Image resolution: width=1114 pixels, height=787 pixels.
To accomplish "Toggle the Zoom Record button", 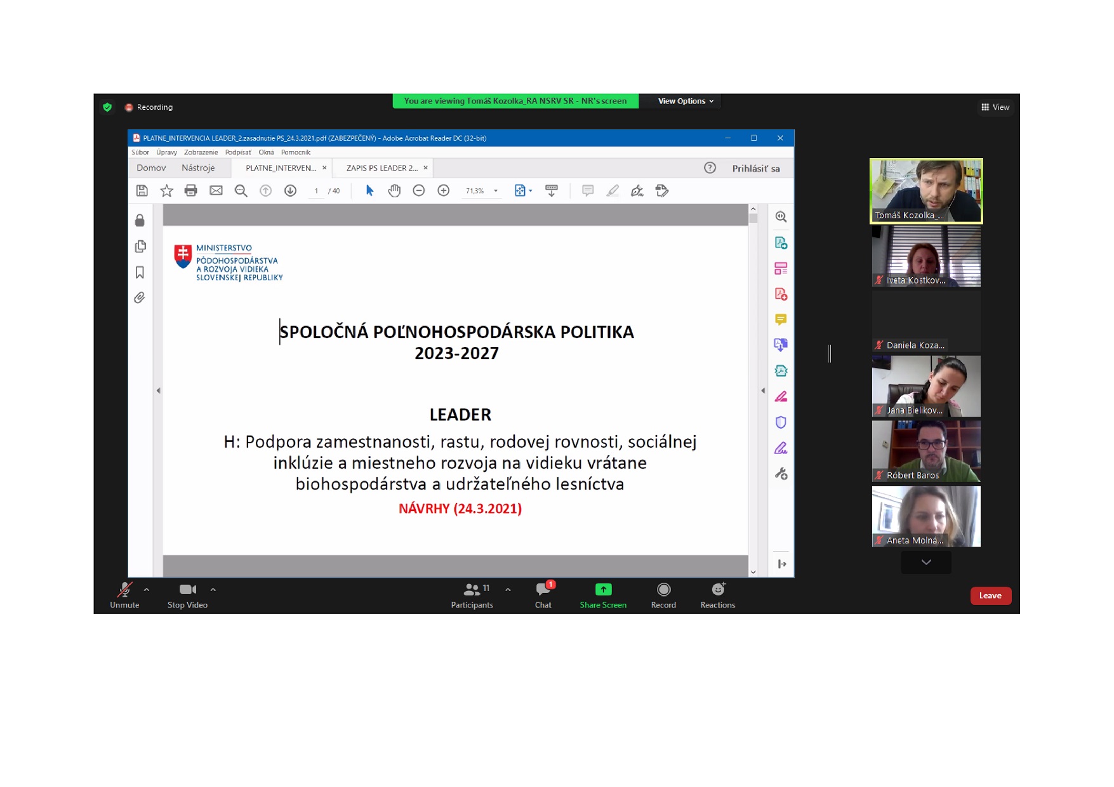I will (x=663, y=596).
